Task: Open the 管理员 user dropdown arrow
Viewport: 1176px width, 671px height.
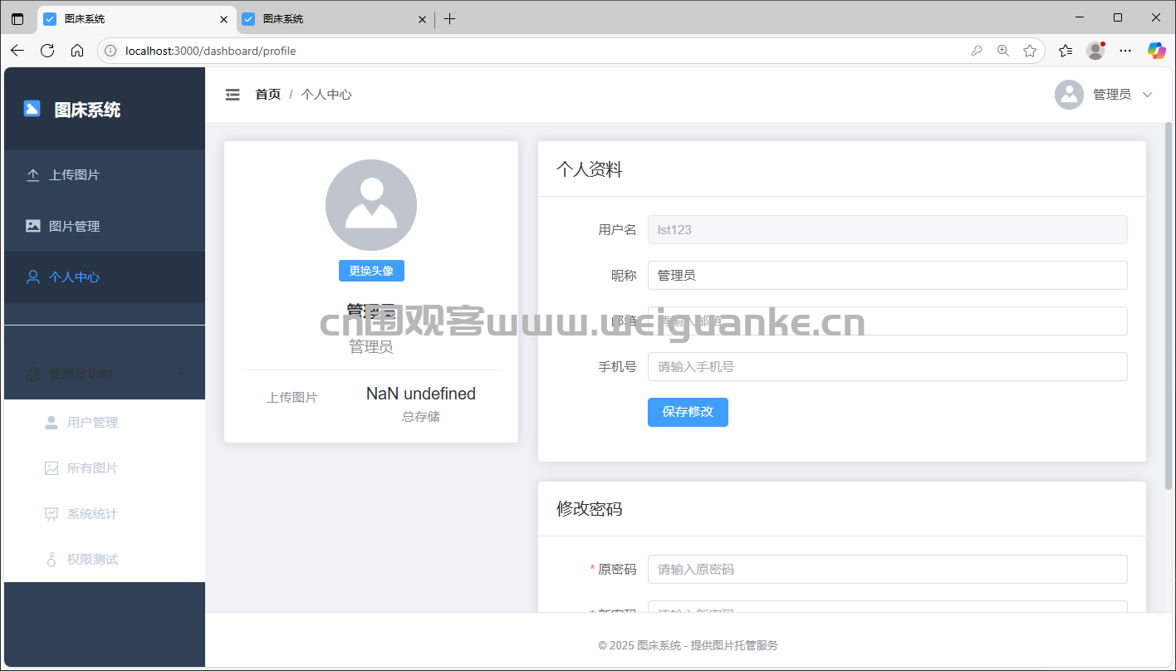Action: coord(1148,95)
